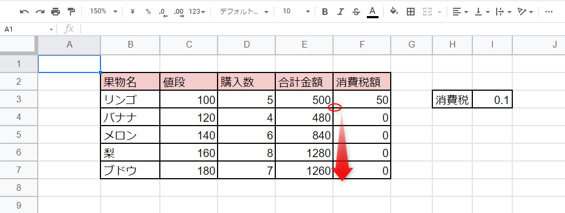Open the デフォルト font dropdown
Screen dimensions: 565x213
tap(244, 12)
